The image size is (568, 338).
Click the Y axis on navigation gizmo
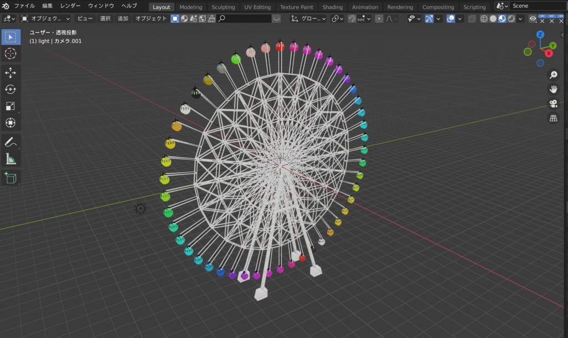(x=553, y=46)
